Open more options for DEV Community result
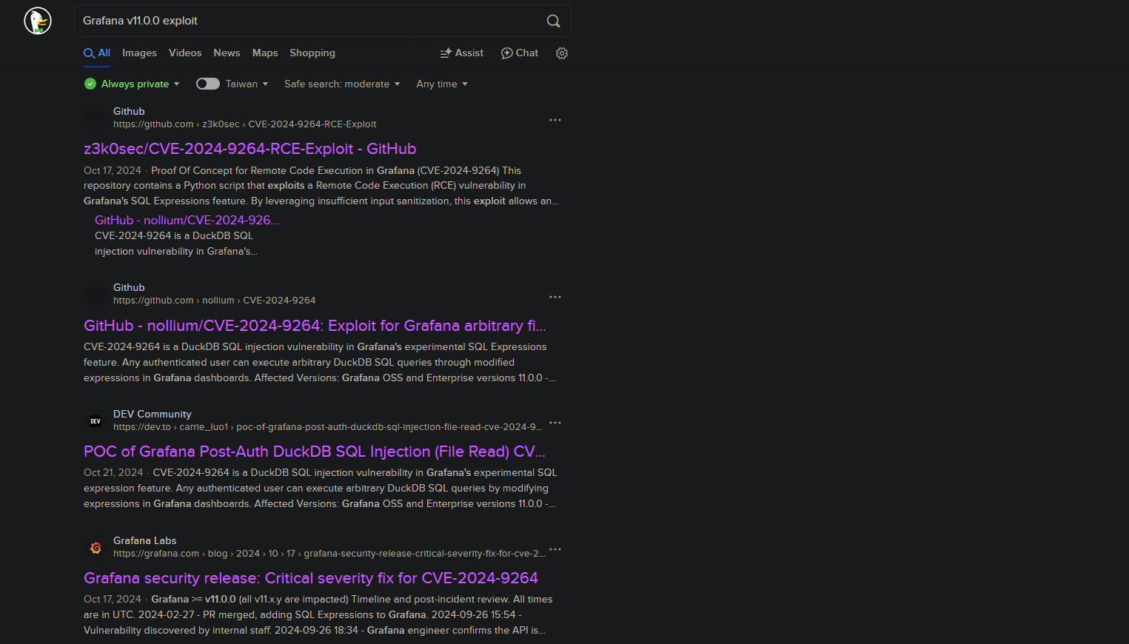Image resolution: width=1129 pixels, height=644 pixels. click(555, 423)
